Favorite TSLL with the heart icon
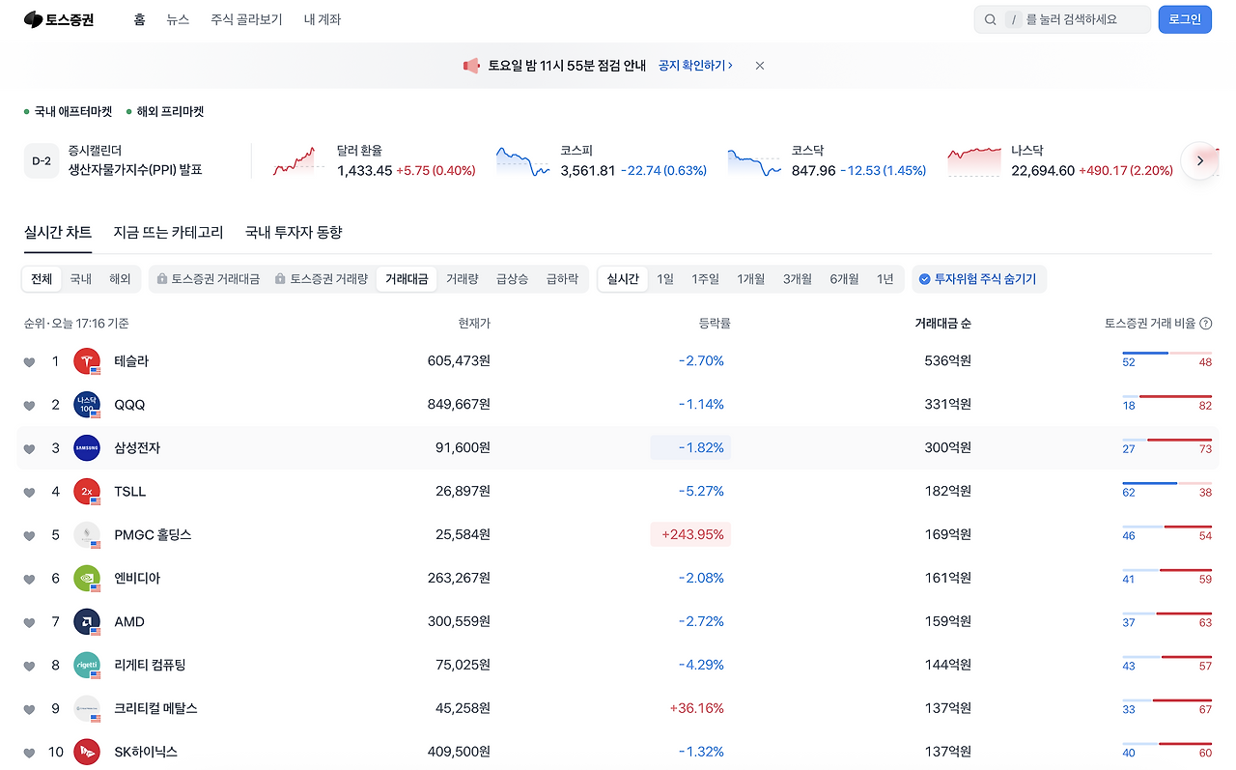Screen dimensions: 1236x770 [30, 493]
